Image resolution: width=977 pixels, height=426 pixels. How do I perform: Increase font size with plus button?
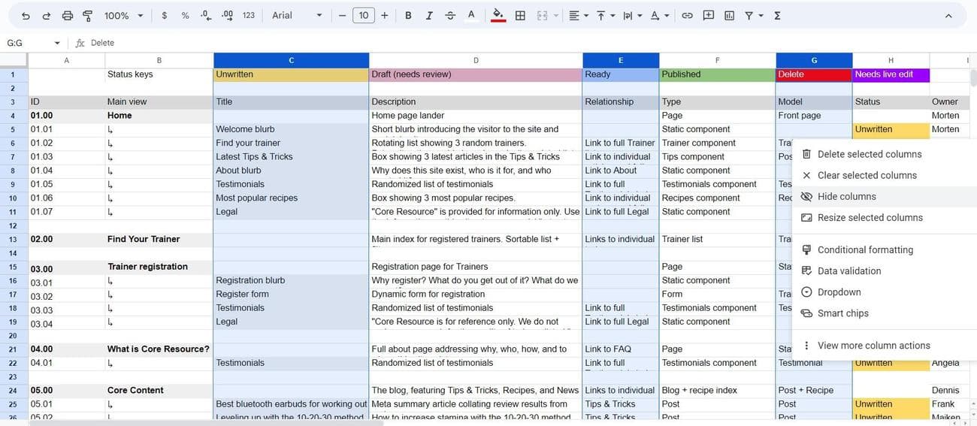(385, 16)
